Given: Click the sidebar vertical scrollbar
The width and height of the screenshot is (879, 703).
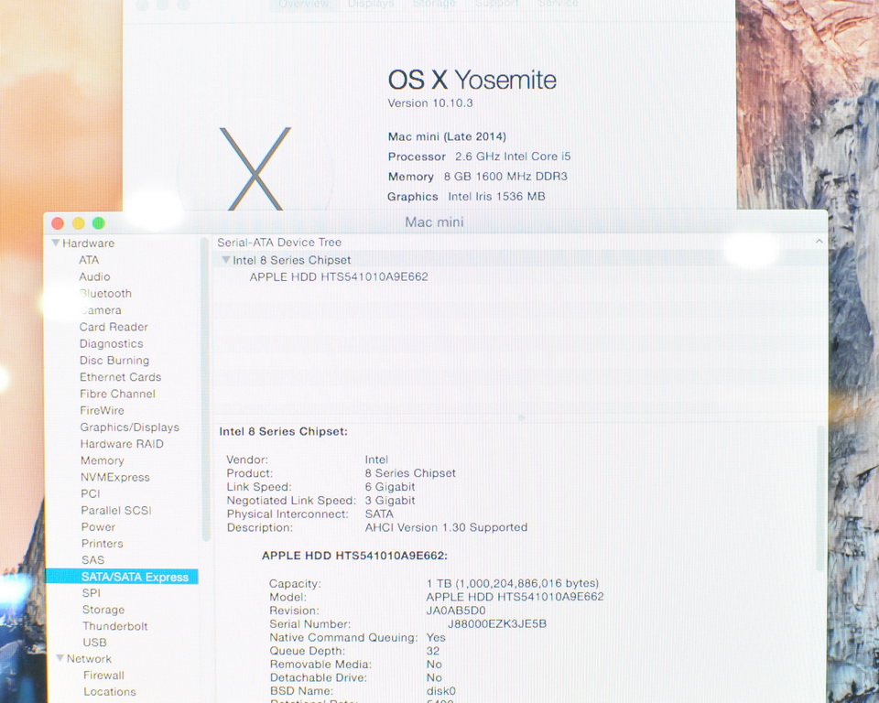Looking at the screenshot, I should tap(205, 390).
